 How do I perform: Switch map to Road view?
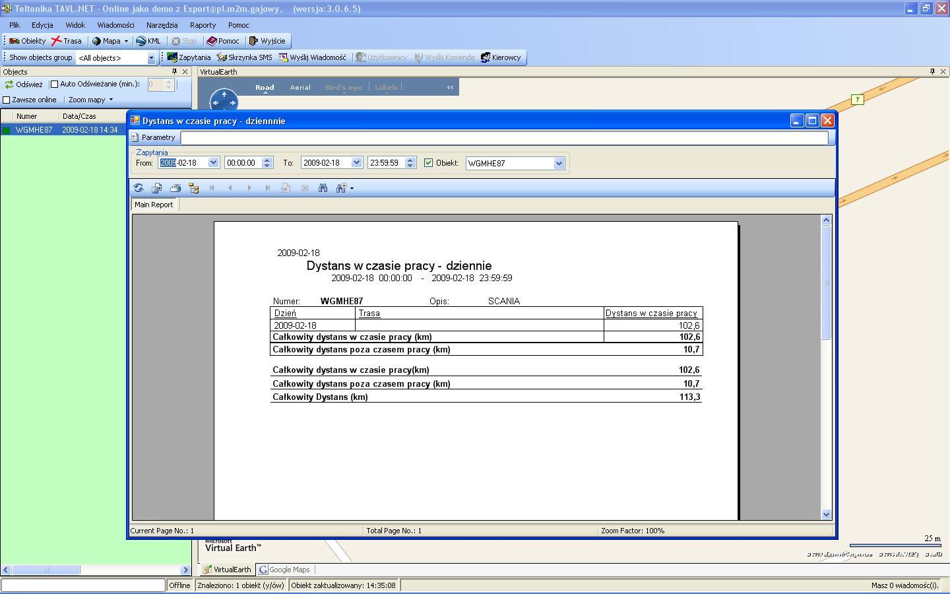pyautogui.click(x=265, y=87)
